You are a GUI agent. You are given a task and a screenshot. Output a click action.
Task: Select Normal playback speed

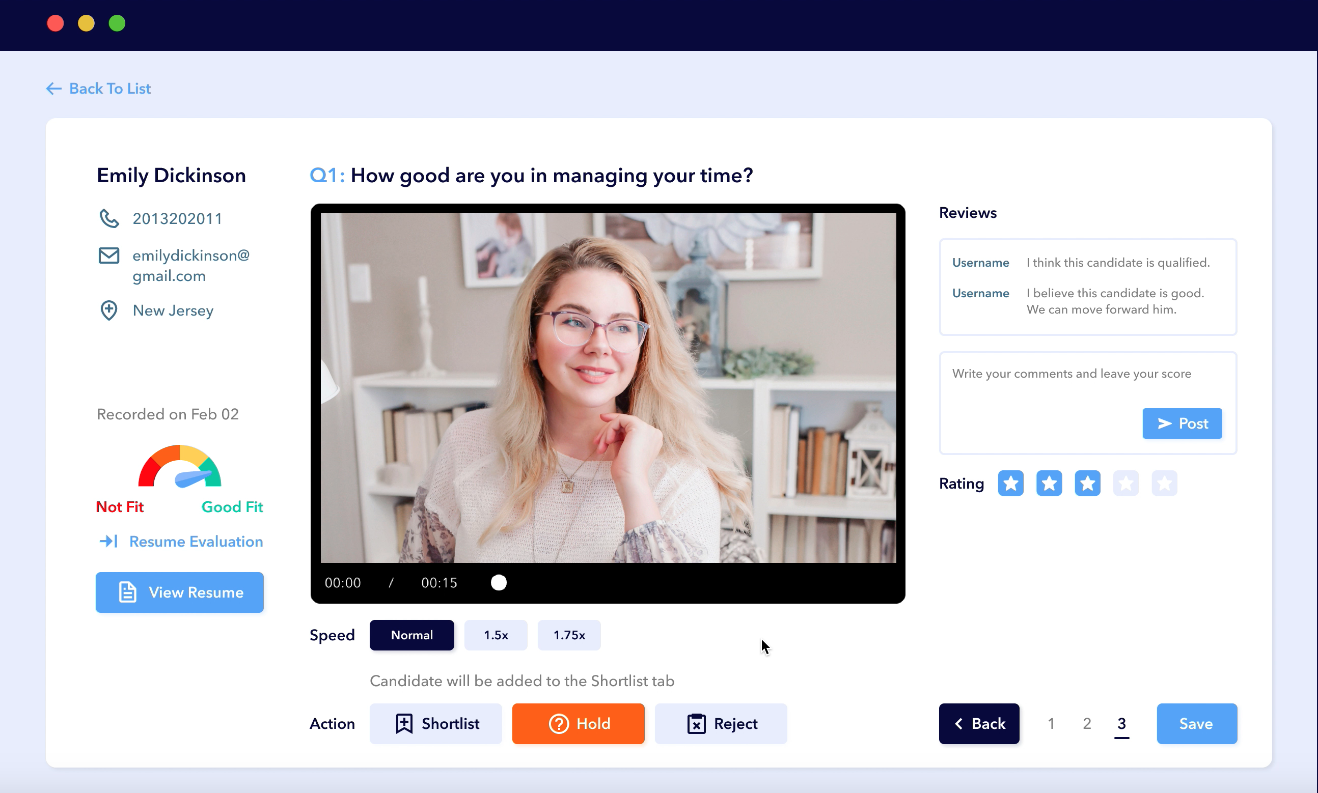411,635
